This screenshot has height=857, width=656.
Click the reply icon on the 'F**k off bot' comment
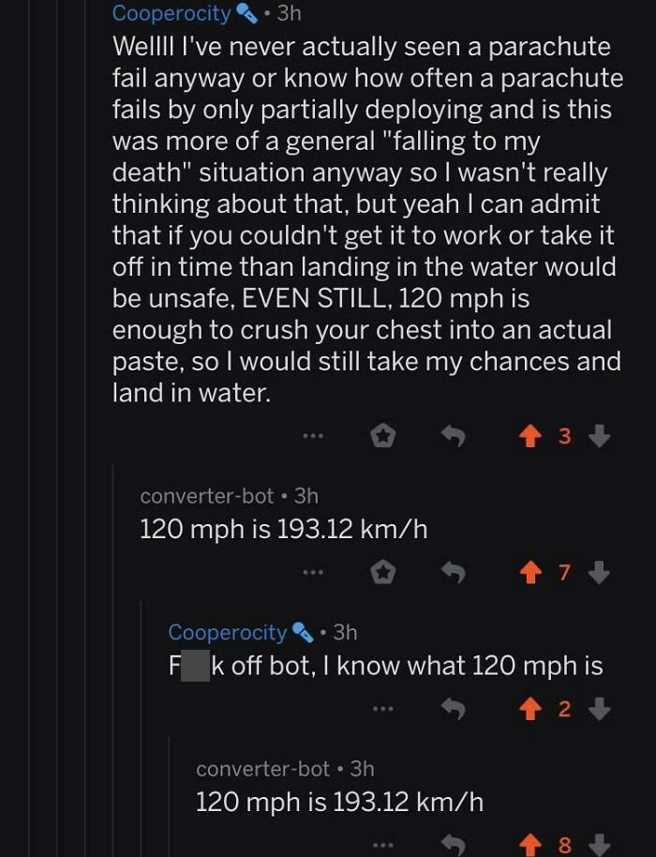pos(455,706)
